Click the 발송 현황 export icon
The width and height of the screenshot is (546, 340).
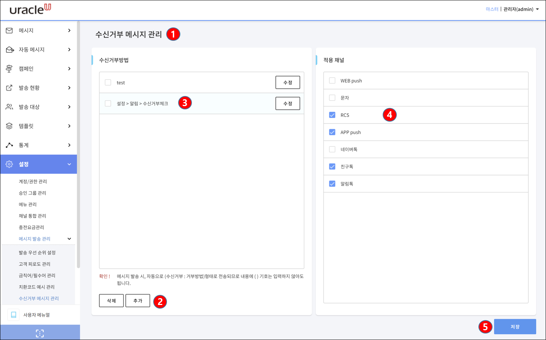point(9,88)
